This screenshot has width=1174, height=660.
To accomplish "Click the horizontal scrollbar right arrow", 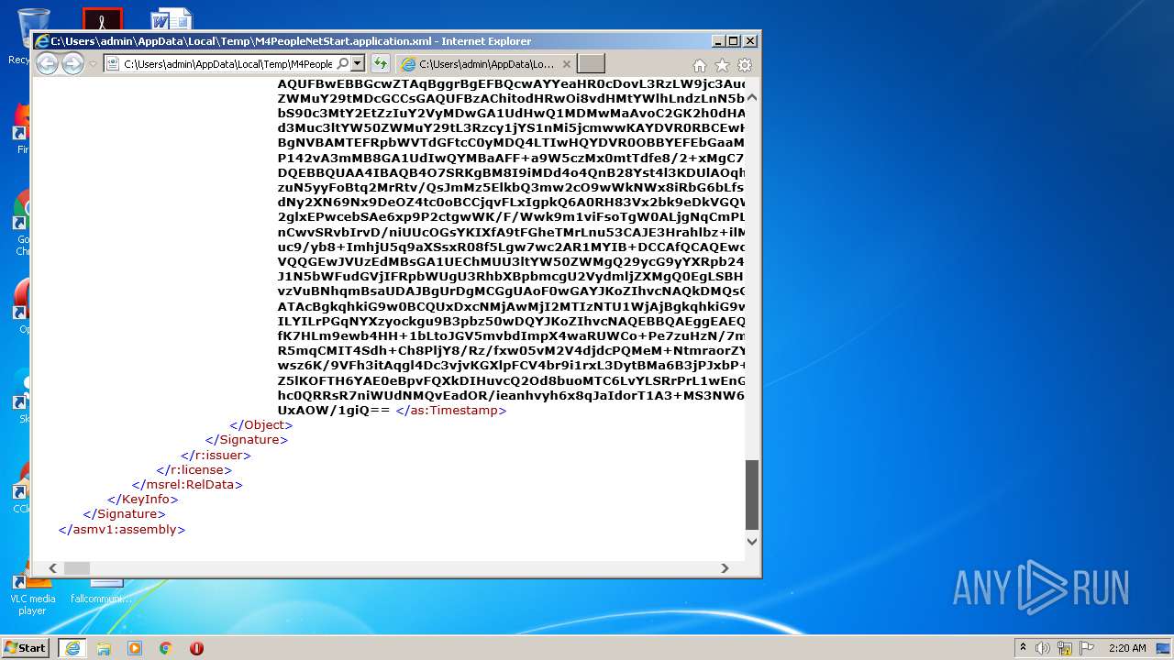I will 725,568.
